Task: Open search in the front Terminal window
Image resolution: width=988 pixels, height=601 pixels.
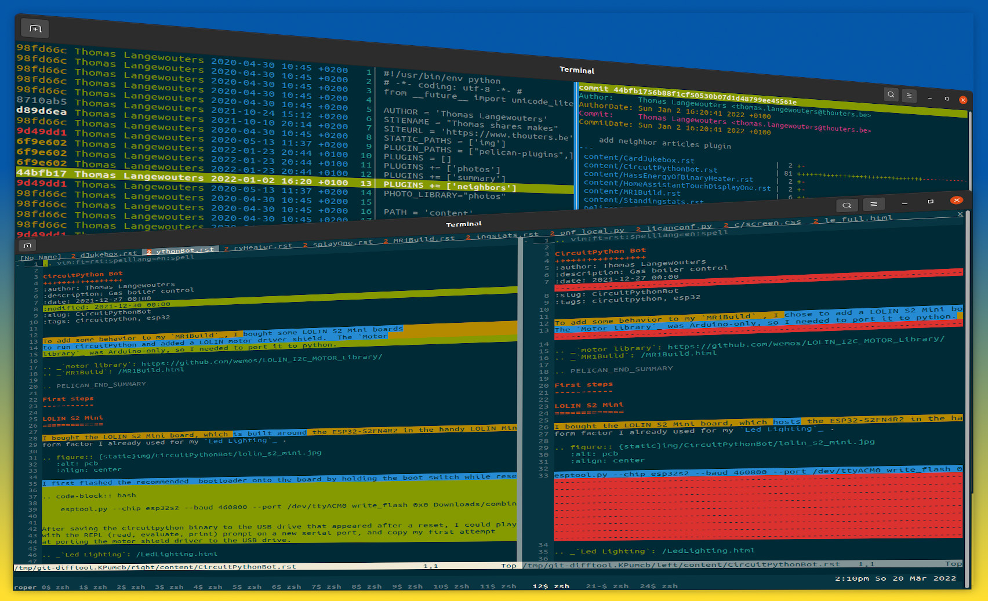Action: 847,205
